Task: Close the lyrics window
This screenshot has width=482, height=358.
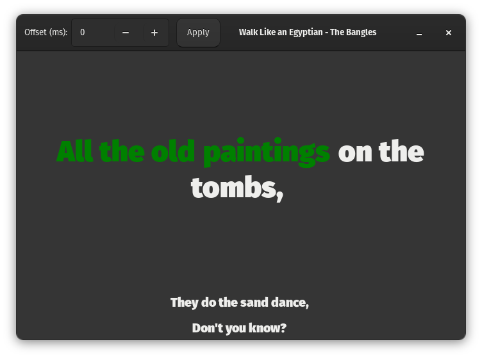Action: click(x=449, y=33)
